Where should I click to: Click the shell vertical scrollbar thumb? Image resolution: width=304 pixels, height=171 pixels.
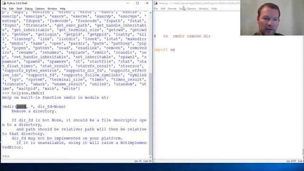click(x=151, y=114)
